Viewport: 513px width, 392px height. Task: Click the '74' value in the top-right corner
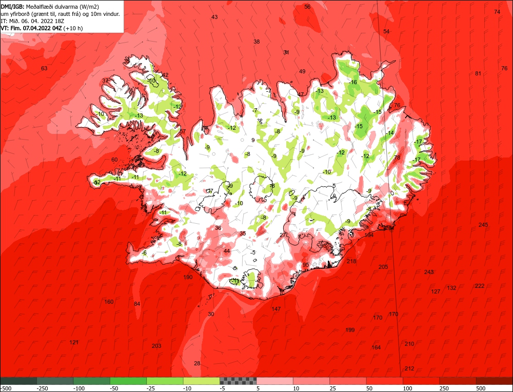497,12
